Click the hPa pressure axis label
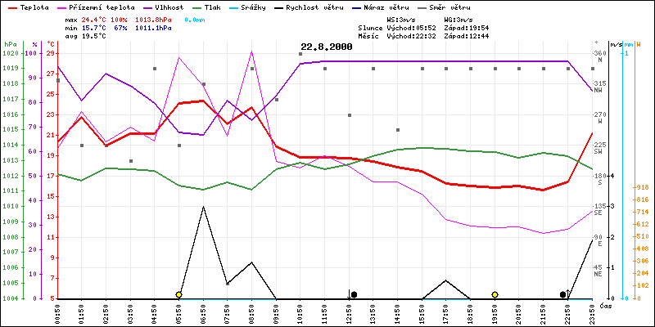 10,43
